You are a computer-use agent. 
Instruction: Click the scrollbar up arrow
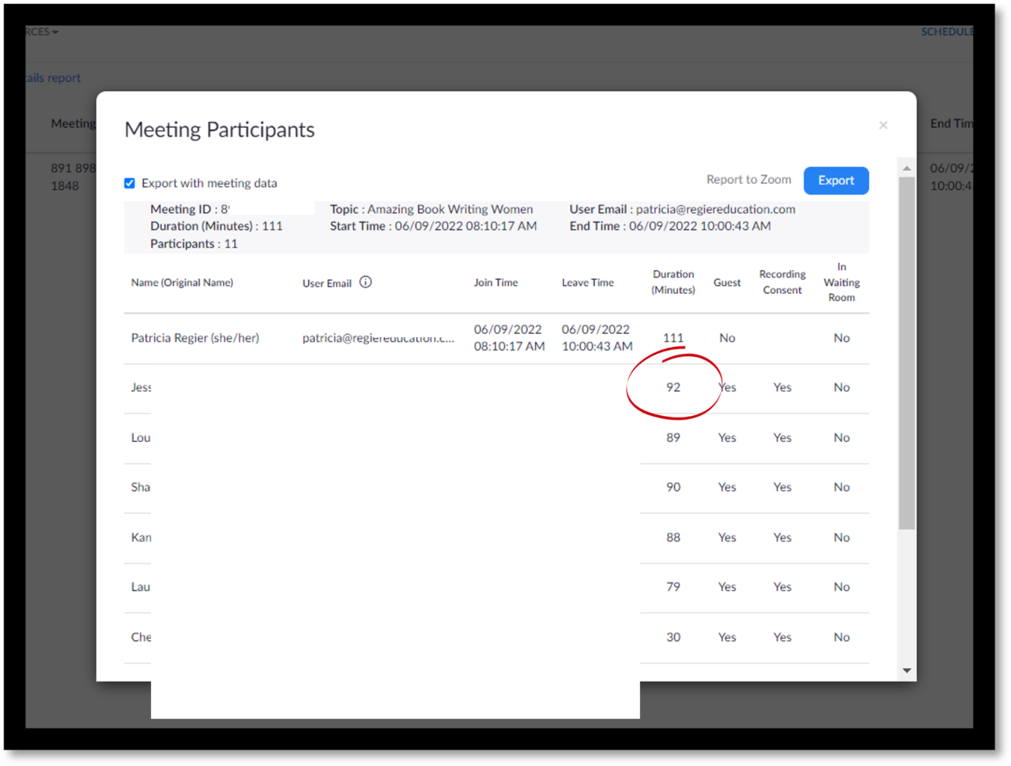click(x=906, y=168)
